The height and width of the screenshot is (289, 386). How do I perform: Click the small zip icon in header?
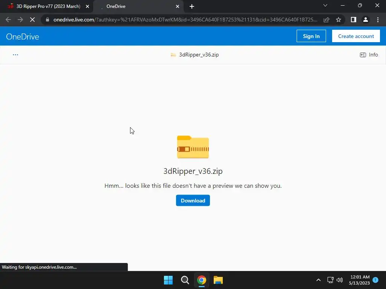click(x=173, y=55)
